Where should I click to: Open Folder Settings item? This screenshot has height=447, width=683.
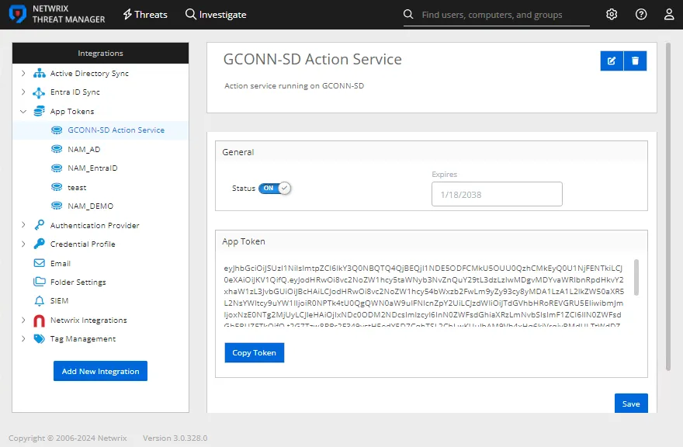(x=78, y=282)
